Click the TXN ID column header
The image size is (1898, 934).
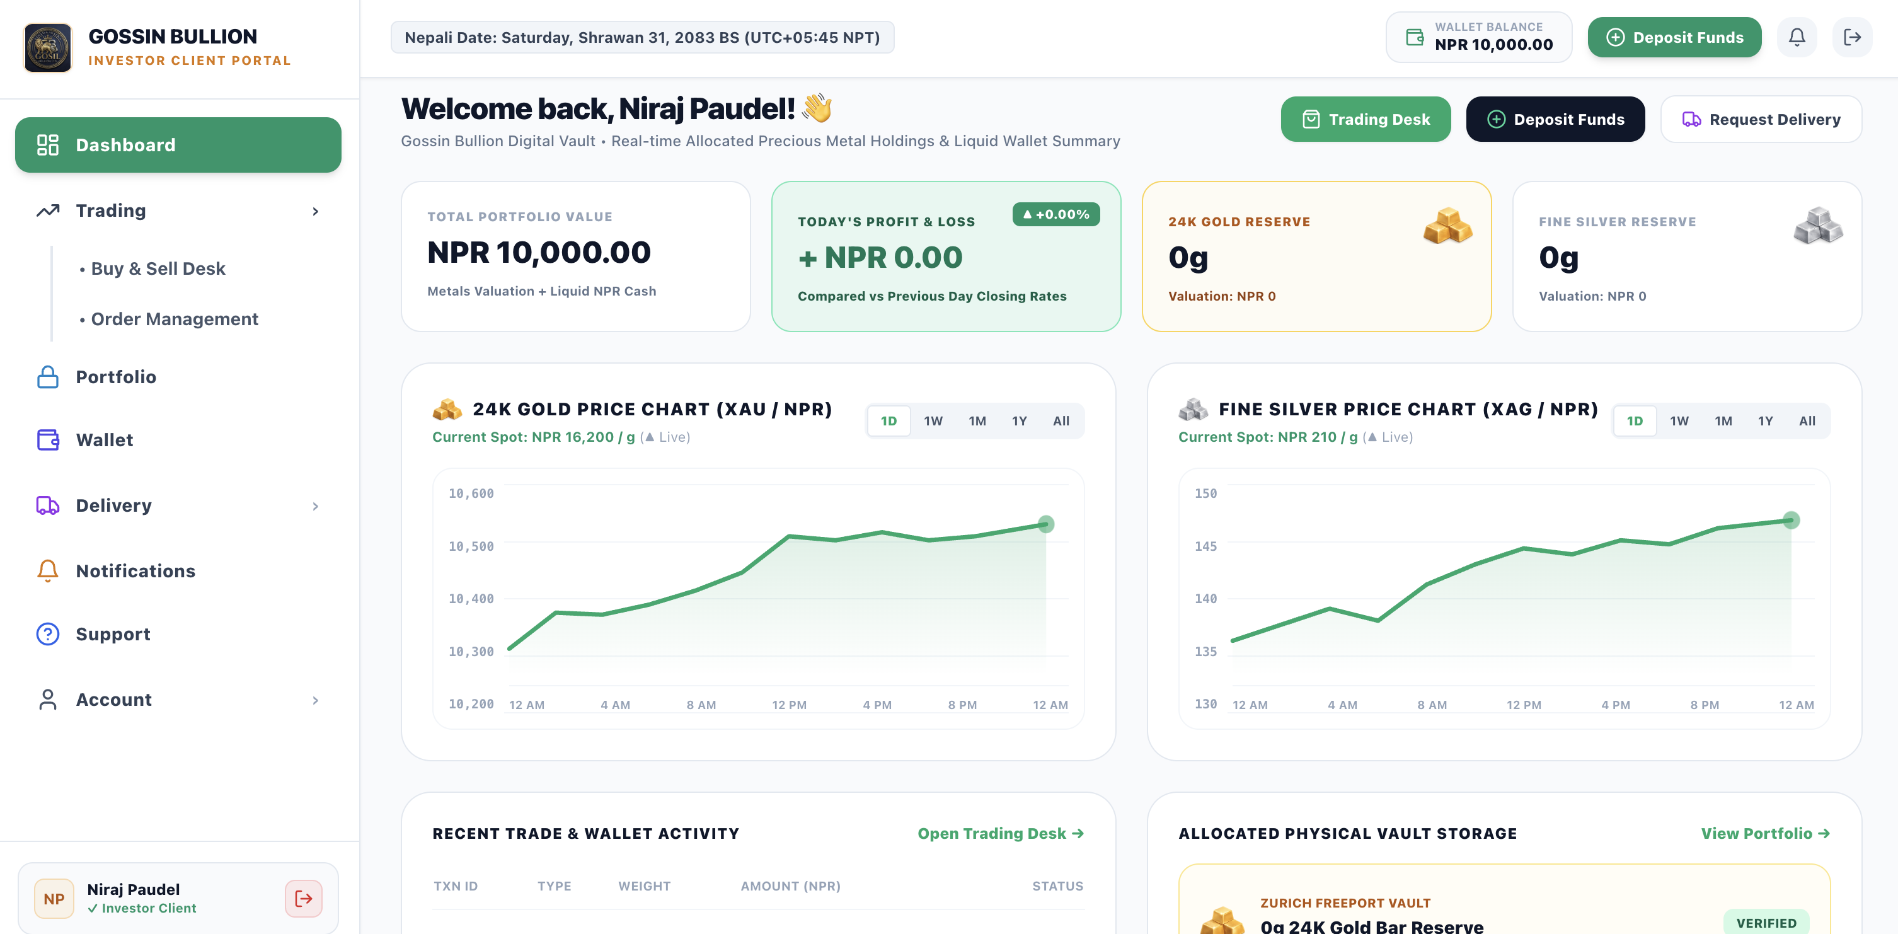456,886
